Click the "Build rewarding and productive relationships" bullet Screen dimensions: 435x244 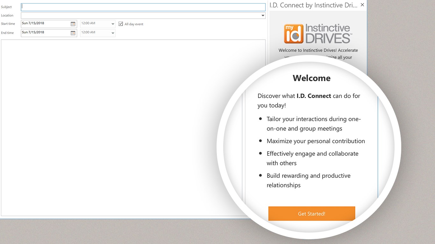pos(309,180)
